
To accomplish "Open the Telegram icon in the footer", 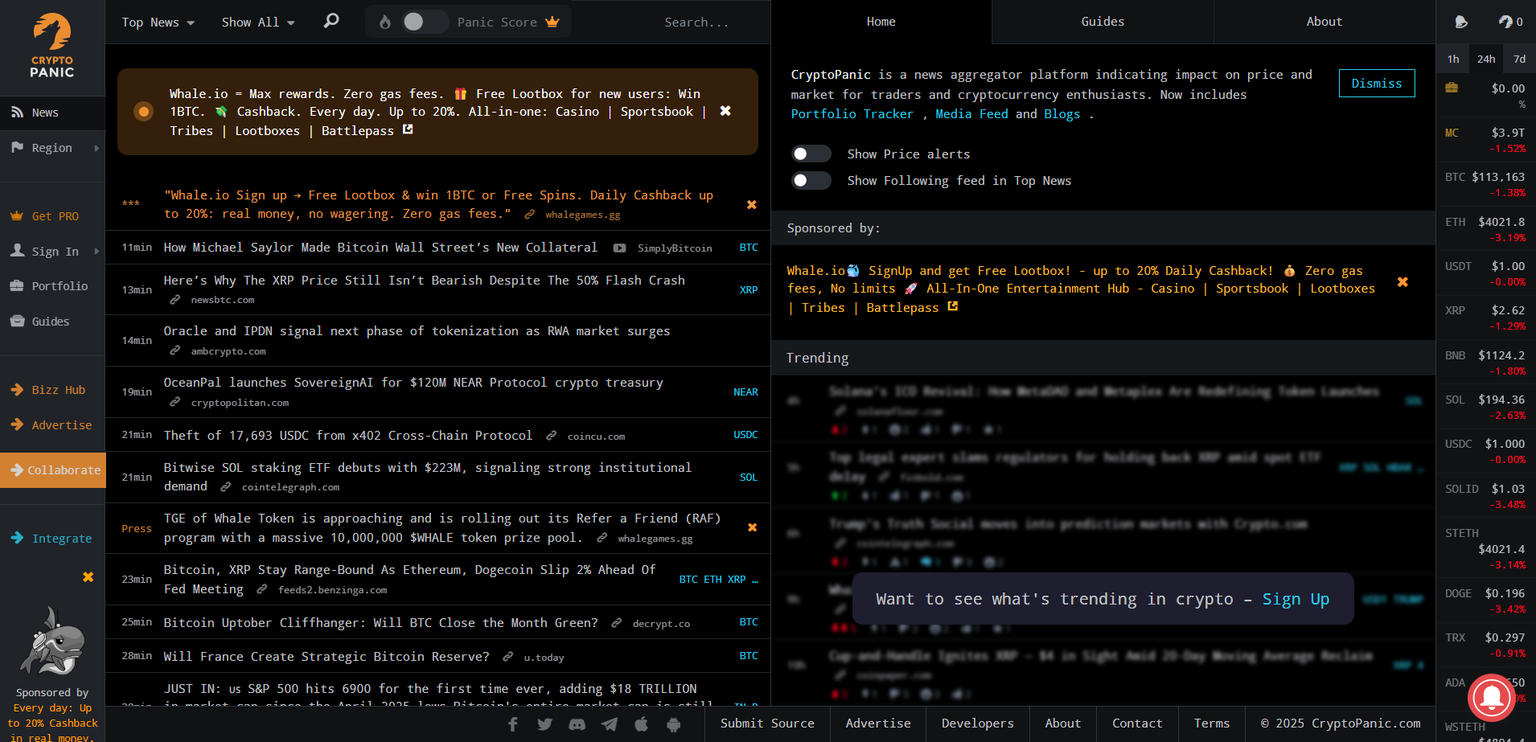I will tap(610, 724).
